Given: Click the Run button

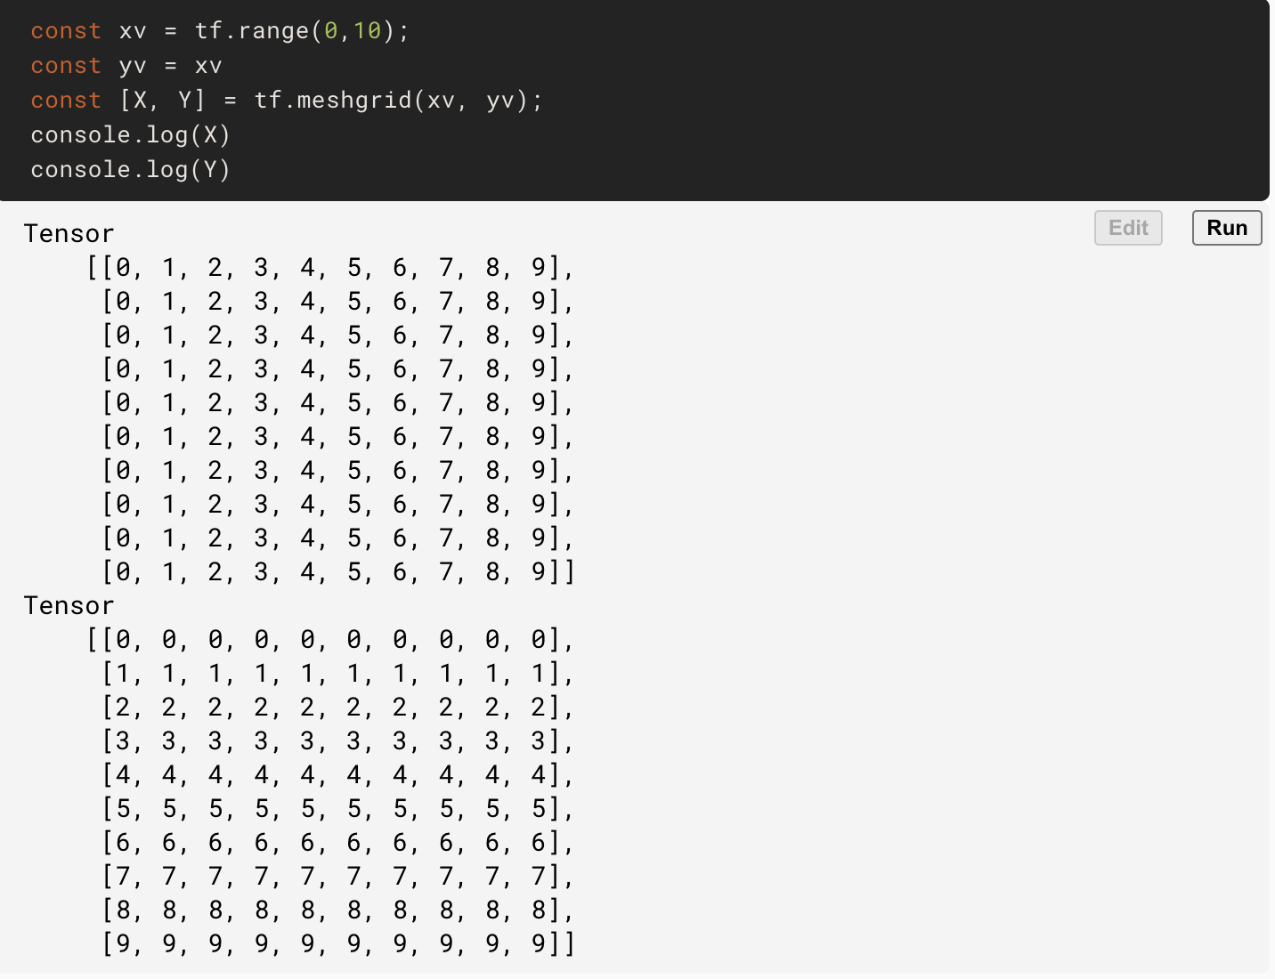Looking at the screenshot, I should (x=1226, y=228).
